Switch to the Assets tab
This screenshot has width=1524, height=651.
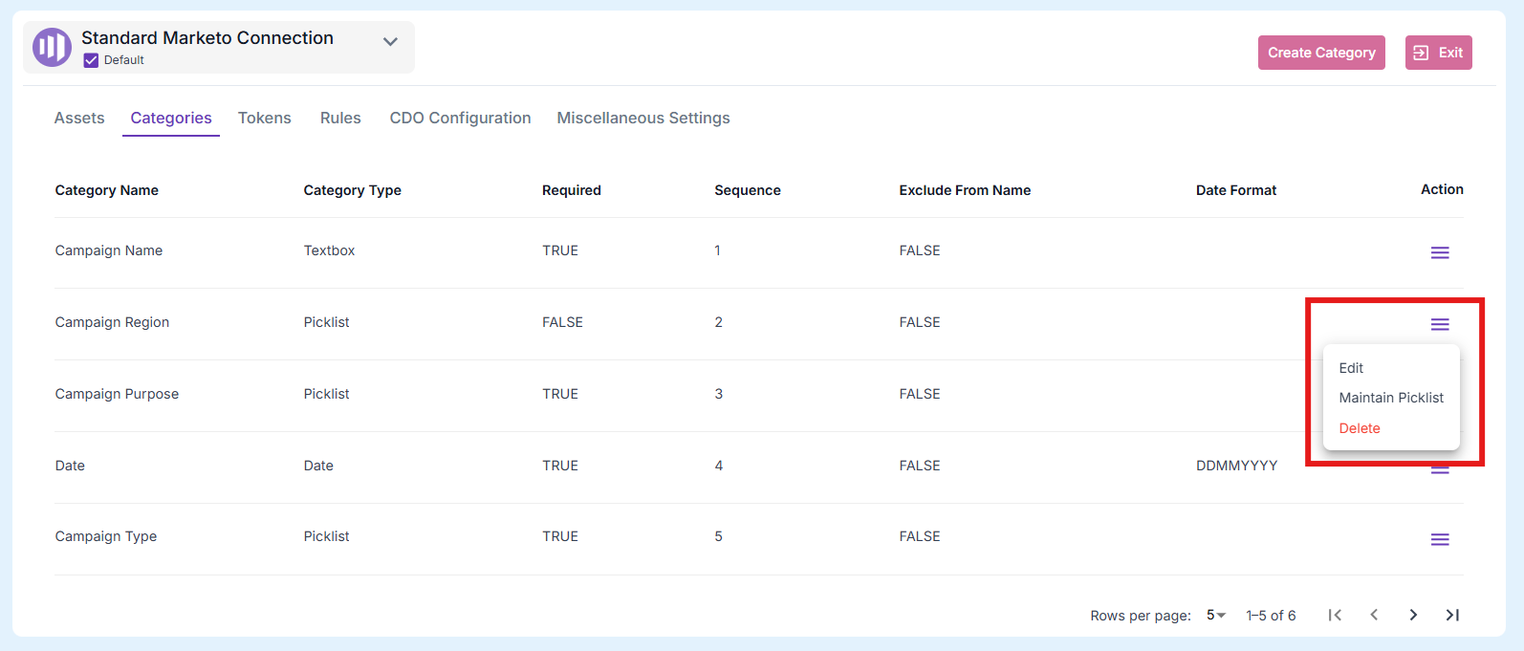tap(79, 118)
